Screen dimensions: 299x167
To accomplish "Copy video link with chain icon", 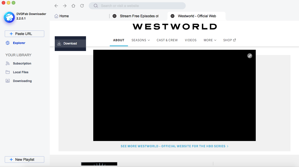I will click(249, 56).
